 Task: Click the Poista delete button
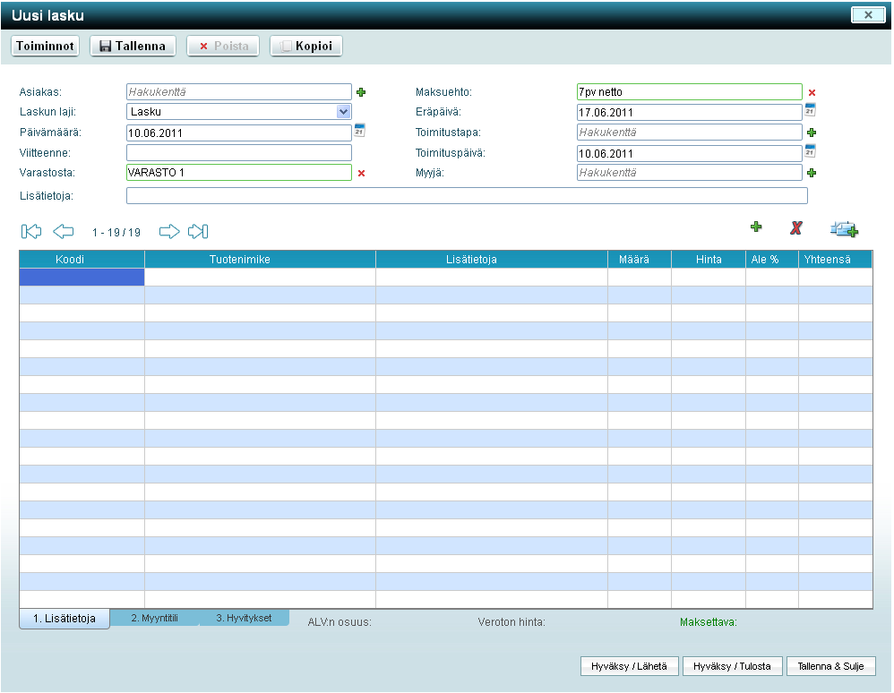[x=223, y=47]
